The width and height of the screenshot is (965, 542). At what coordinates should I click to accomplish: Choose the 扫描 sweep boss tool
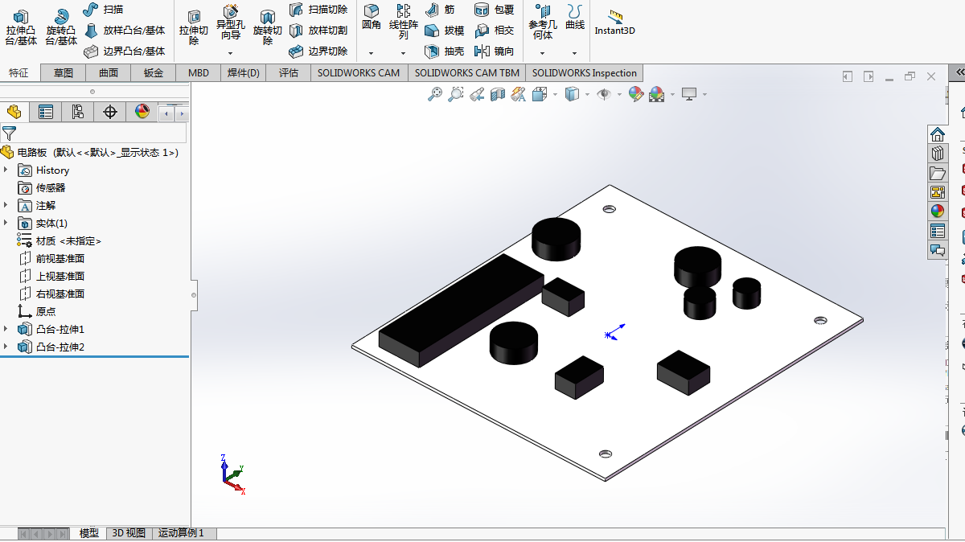point(103,10)
